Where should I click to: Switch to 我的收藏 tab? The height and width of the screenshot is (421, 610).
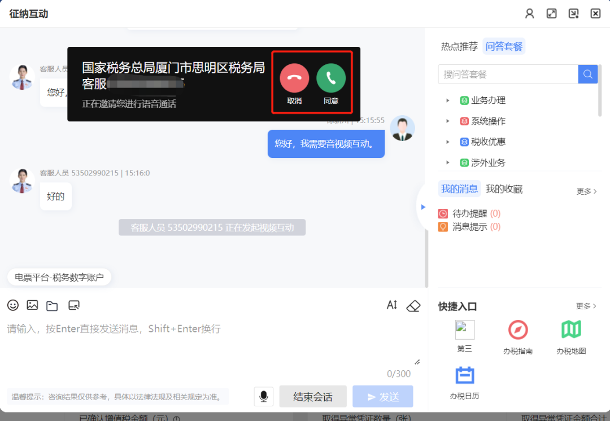(x=504, y=189)
